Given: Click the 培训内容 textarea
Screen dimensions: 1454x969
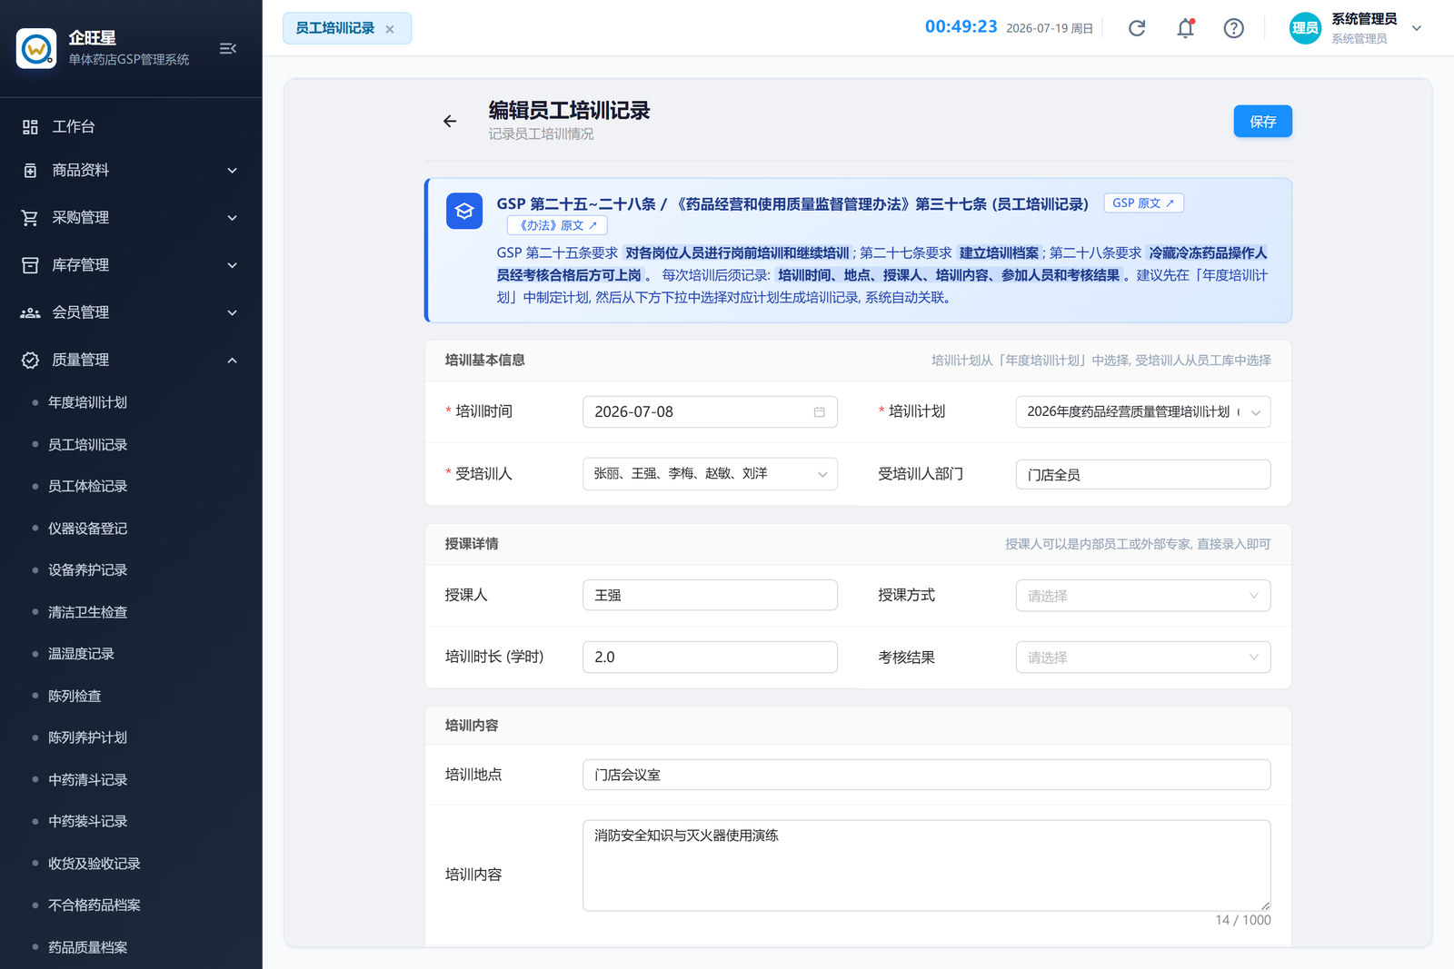Looking at the screenshot, I should click(x=926, y=865).
